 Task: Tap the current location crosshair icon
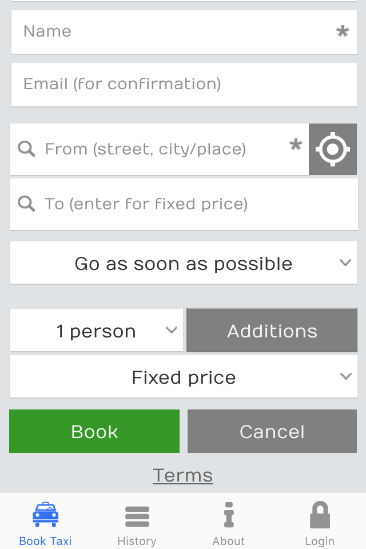pos(333,149)
